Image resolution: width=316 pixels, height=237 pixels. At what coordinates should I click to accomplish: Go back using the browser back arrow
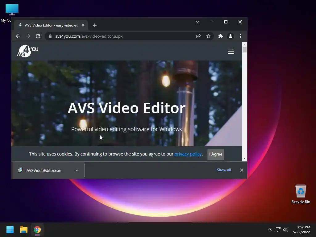(18, 36)
